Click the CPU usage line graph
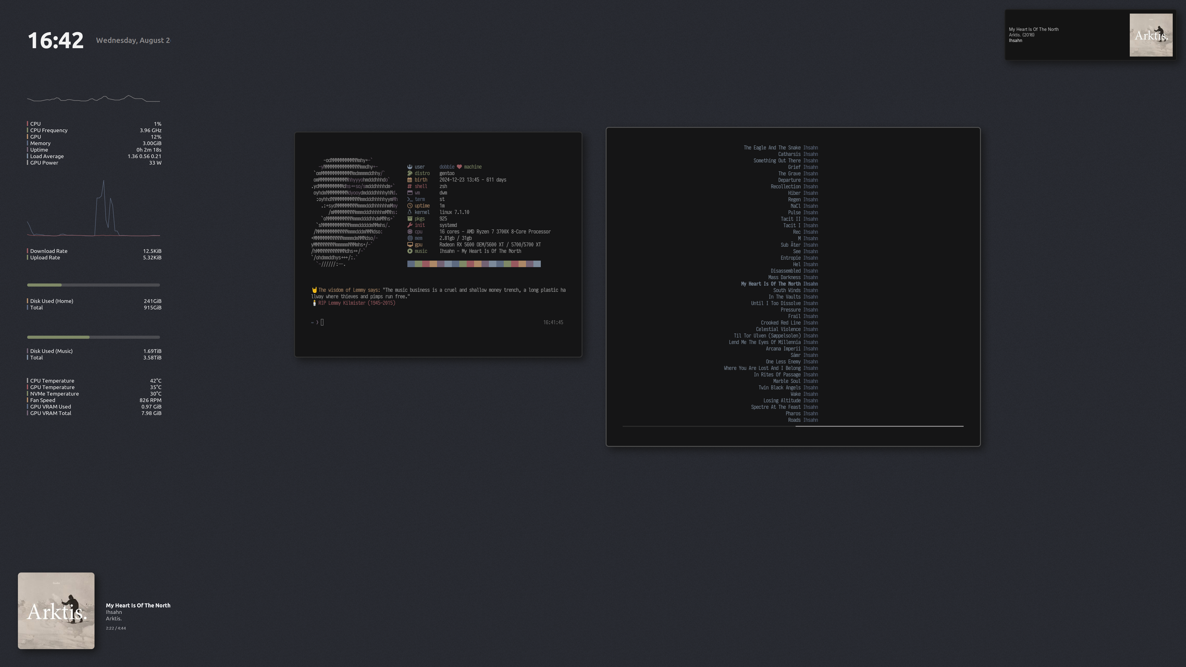The height and width of the screenshot is (667, 1186). [94, 99]
